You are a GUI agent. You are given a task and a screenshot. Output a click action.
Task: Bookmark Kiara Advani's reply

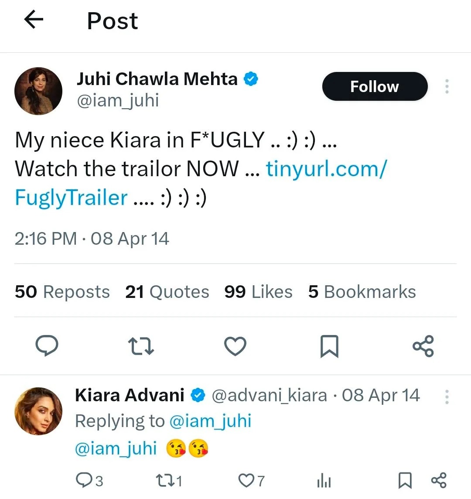click(404, 481)
